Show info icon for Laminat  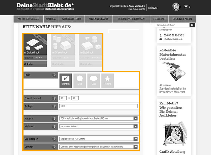[x=54, y=147]
